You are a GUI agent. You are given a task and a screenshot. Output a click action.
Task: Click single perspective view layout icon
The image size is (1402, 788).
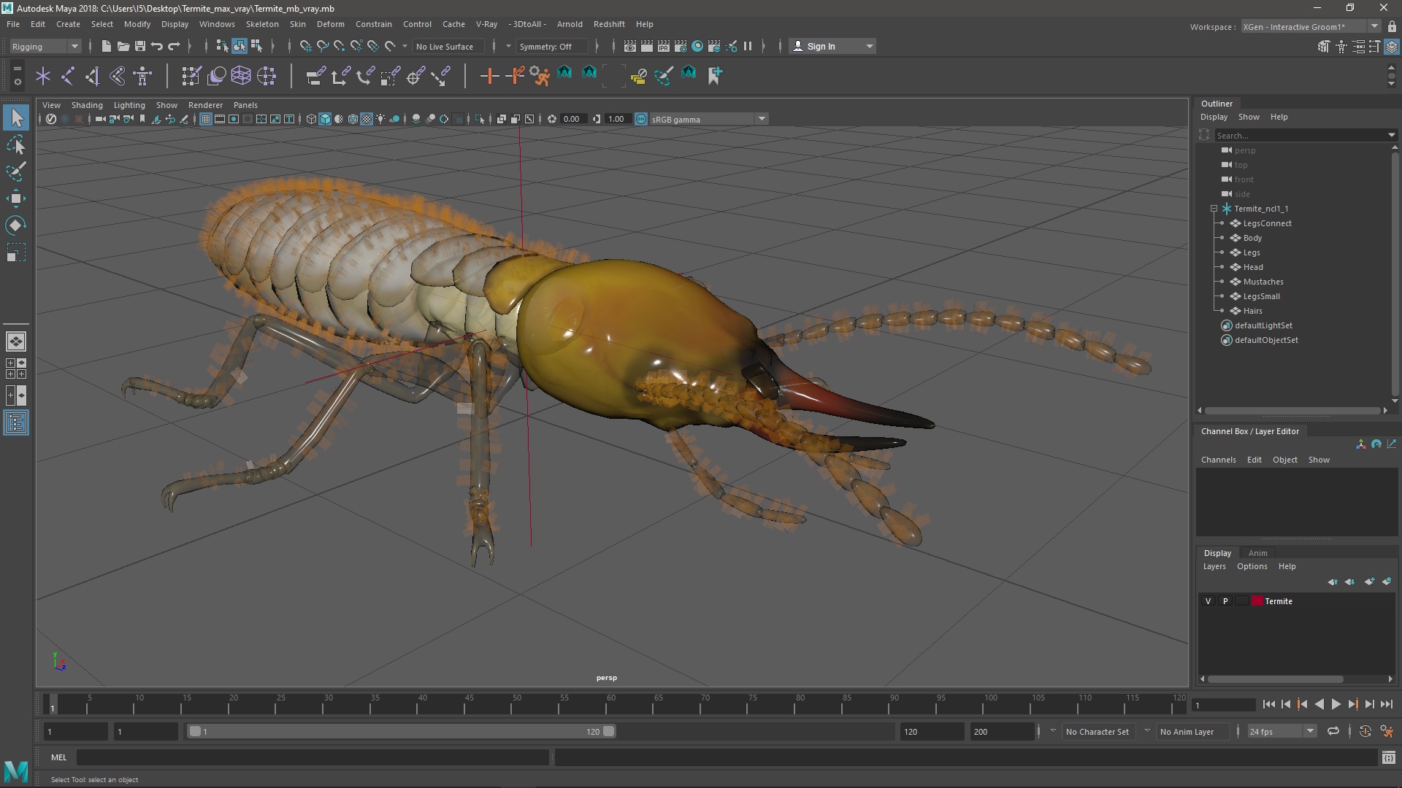tap(16, 341)
